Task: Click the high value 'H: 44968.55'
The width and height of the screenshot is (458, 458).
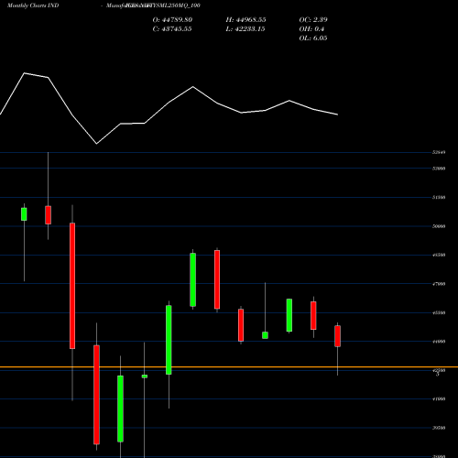Action: 245,20
